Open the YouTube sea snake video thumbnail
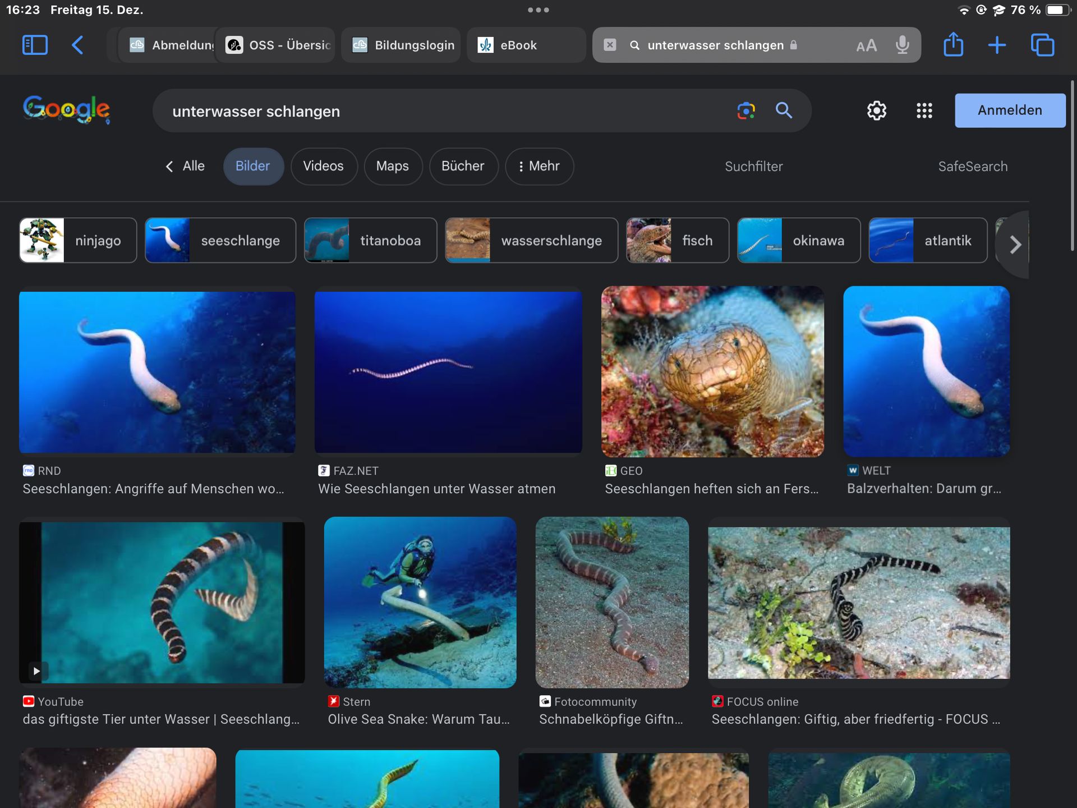This screenshot has height=808, width=1077. point(162,602)
